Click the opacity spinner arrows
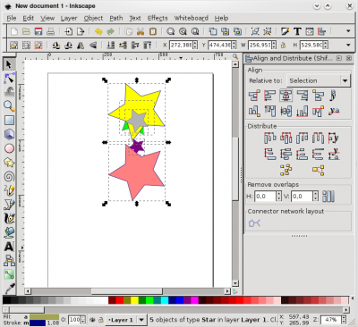 [83, 320]
